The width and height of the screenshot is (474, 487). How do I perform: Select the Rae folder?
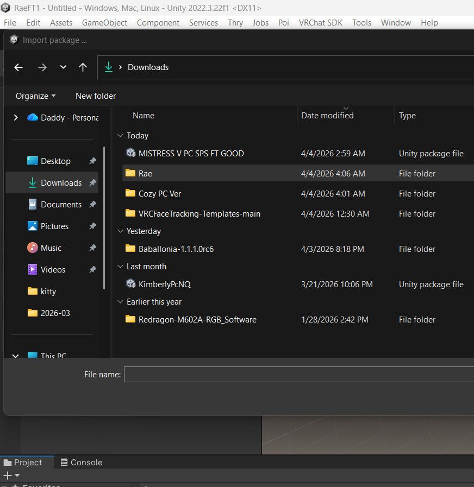(298, 173)
